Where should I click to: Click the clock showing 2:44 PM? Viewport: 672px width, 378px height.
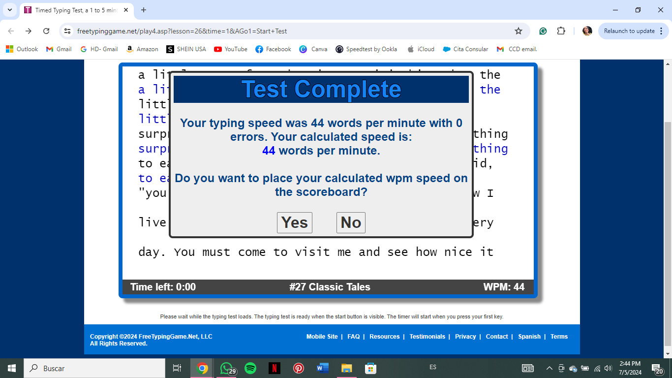pos(630,368)
